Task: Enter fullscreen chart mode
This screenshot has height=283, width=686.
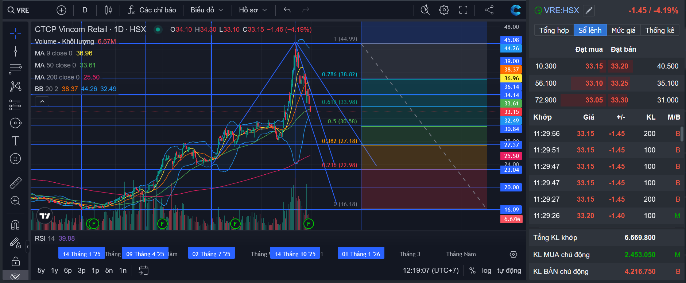Action: 463,10
